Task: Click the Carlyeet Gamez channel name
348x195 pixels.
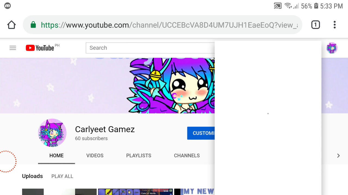Action: [105, 129]
